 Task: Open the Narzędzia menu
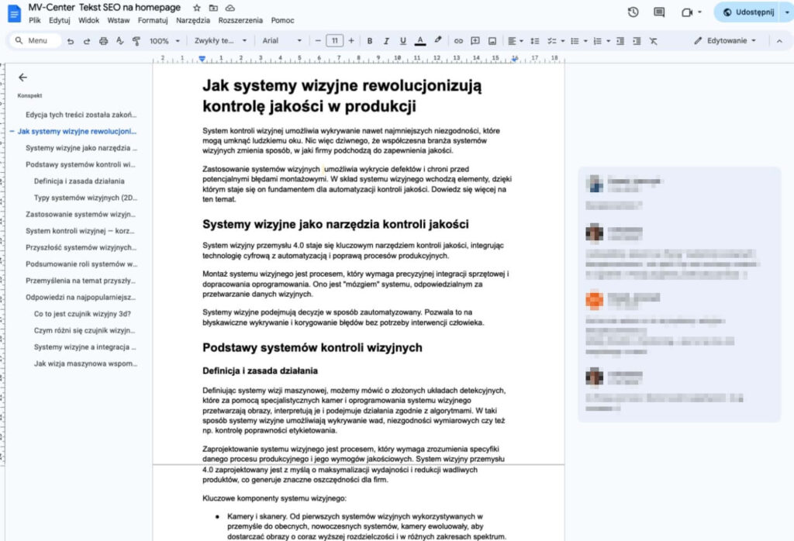195,21
